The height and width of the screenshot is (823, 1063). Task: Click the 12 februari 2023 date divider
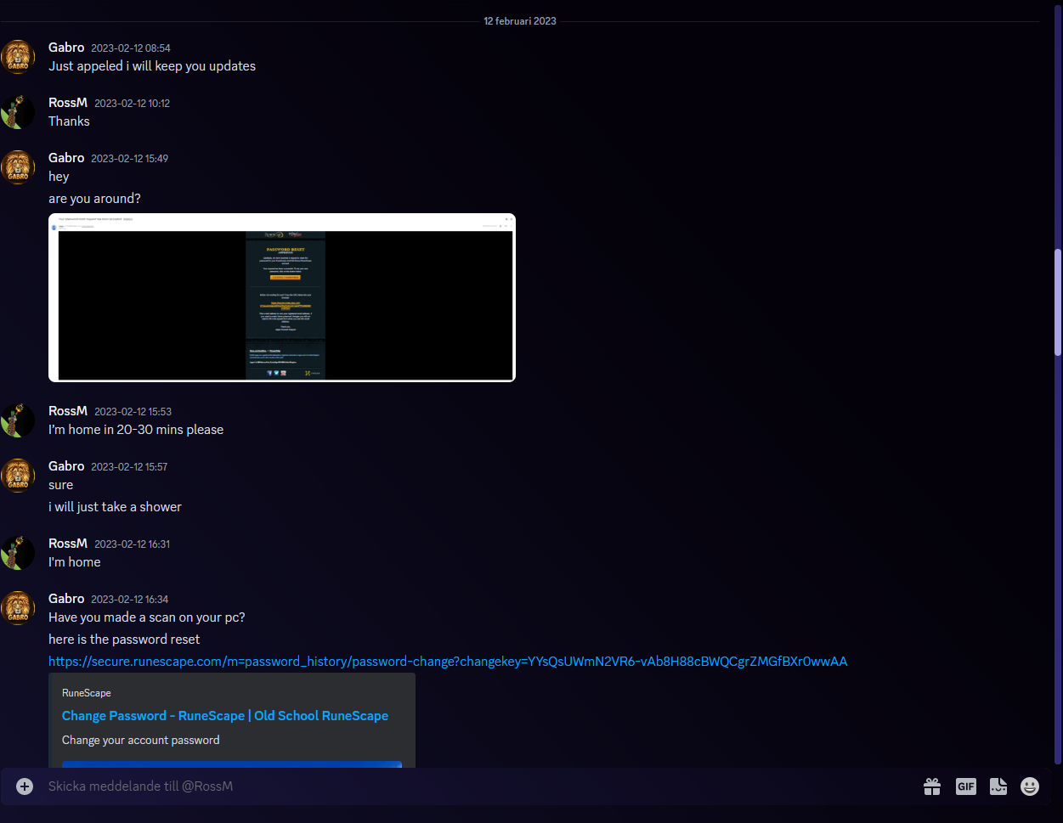(519, 20)
